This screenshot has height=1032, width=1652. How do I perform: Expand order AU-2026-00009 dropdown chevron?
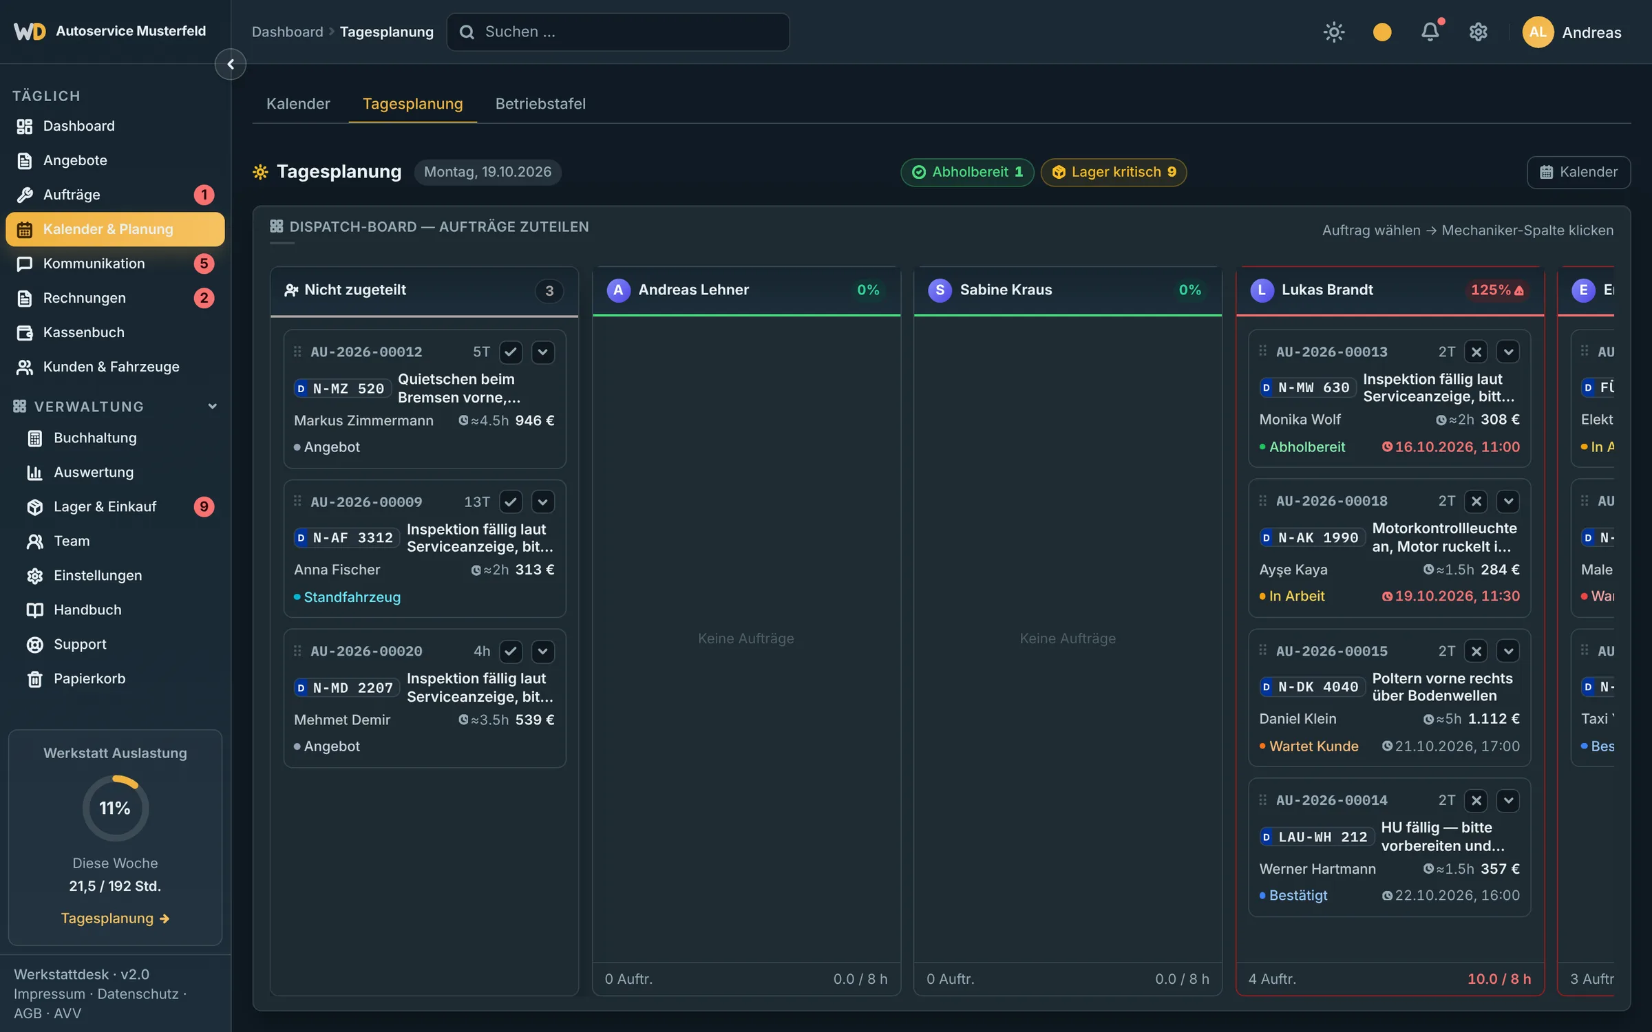click(542, 502)
